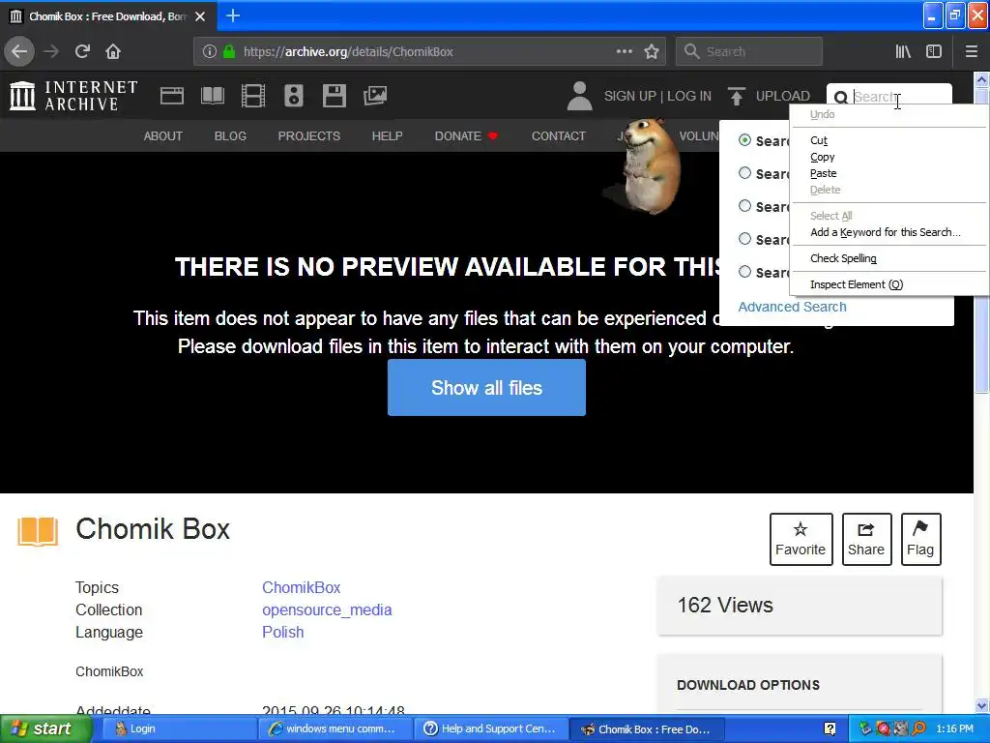Toggle the sidebars icon
Screen dimensions: 990x743
[934, 52]
